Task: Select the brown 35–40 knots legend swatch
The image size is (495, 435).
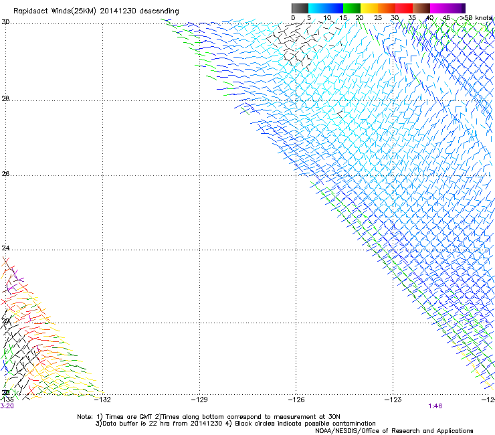Action: [421, 8]
